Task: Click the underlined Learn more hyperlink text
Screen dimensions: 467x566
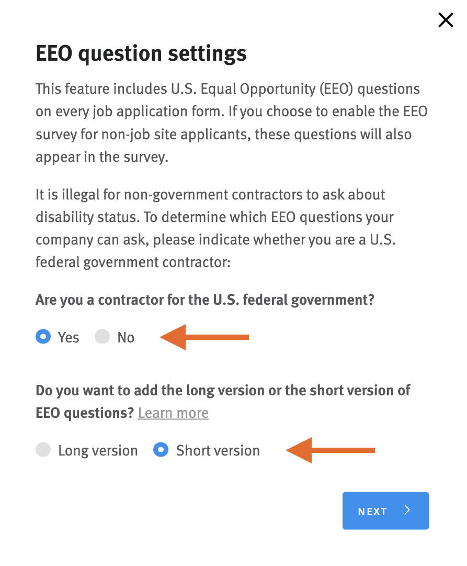Action: pos(173,413)
